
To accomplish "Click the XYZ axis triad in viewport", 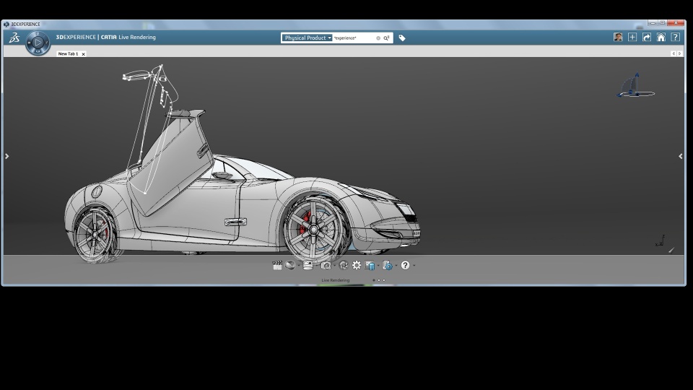I will pos(661,240).
